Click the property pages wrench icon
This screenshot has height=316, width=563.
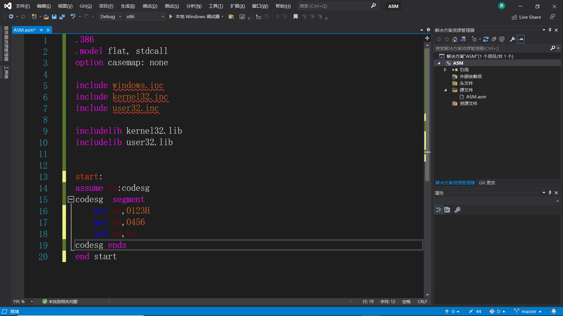[457, 210]
